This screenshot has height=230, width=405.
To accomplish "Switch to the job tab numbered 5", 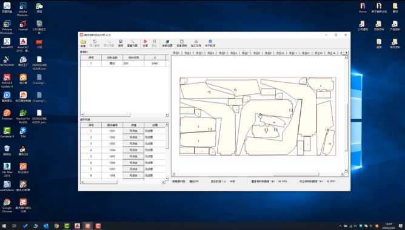I will pos(222,53).
